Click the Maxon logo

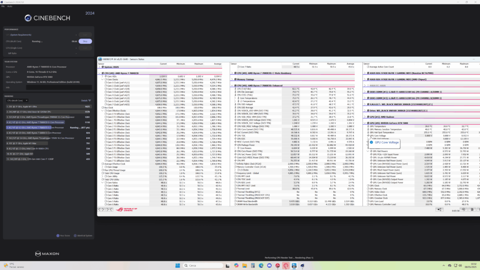pyautogui.click(x=47, y=254)
